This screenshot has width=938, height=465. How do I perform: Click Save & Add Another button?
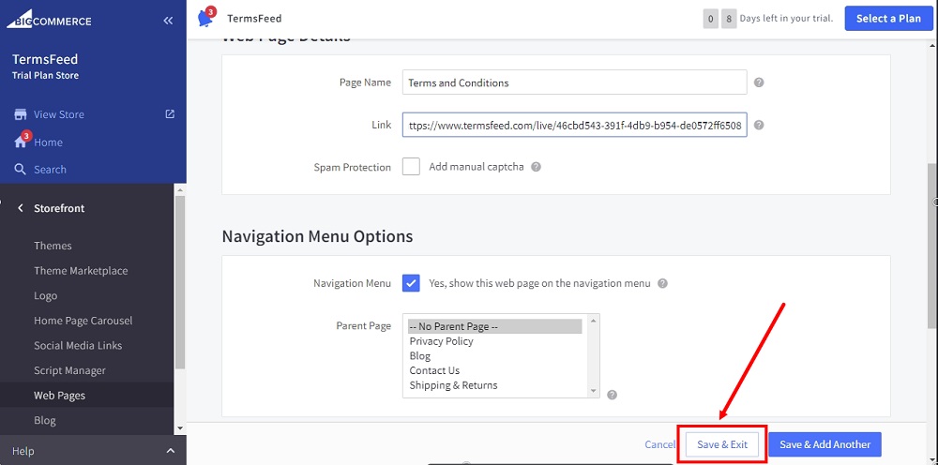point(825,444)
